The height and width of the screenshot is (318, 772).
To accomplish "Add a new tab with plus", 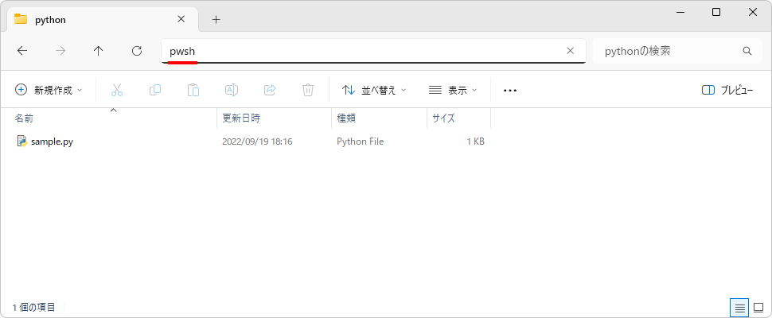I will point(216,20).
